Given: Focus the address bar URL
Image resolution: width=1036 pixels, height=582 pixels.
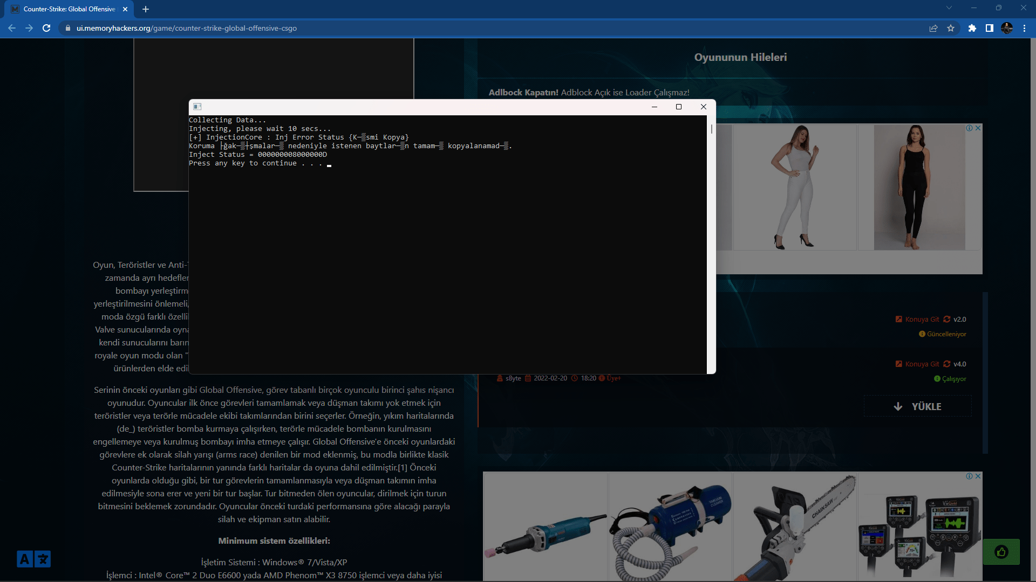Looking at the screenshot, I should coord(187,28).
